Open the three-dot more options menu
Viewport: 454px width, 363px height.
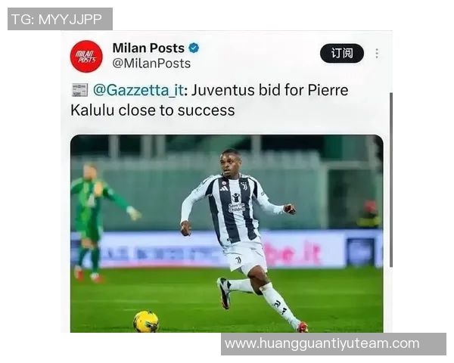coord(377,53)
